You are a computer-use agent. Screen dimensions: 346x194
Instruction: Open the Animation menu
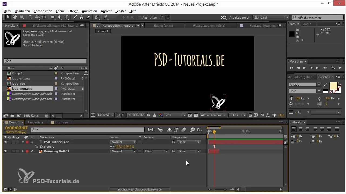point(89,11)
